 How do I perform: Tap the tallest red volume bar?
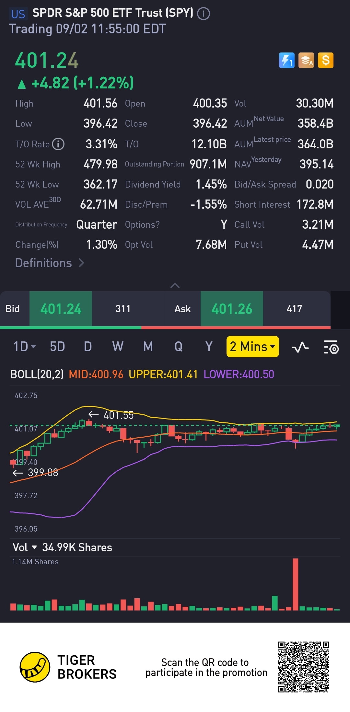295,584
